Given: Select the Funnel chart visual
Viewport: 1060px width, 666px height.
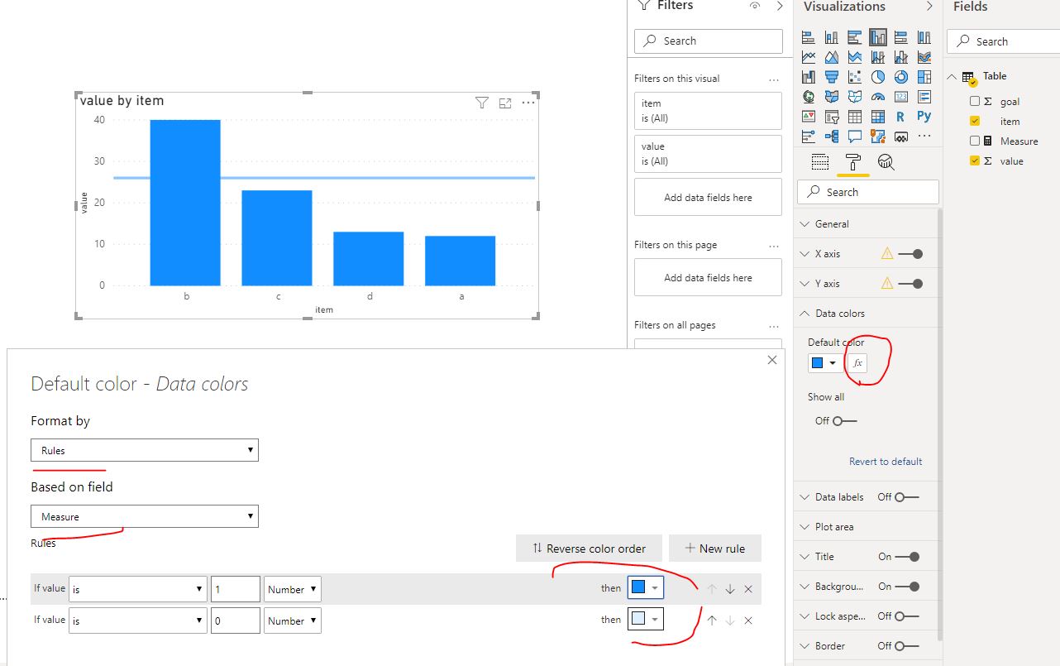Looking at the screenshot, I should point(832,77).
